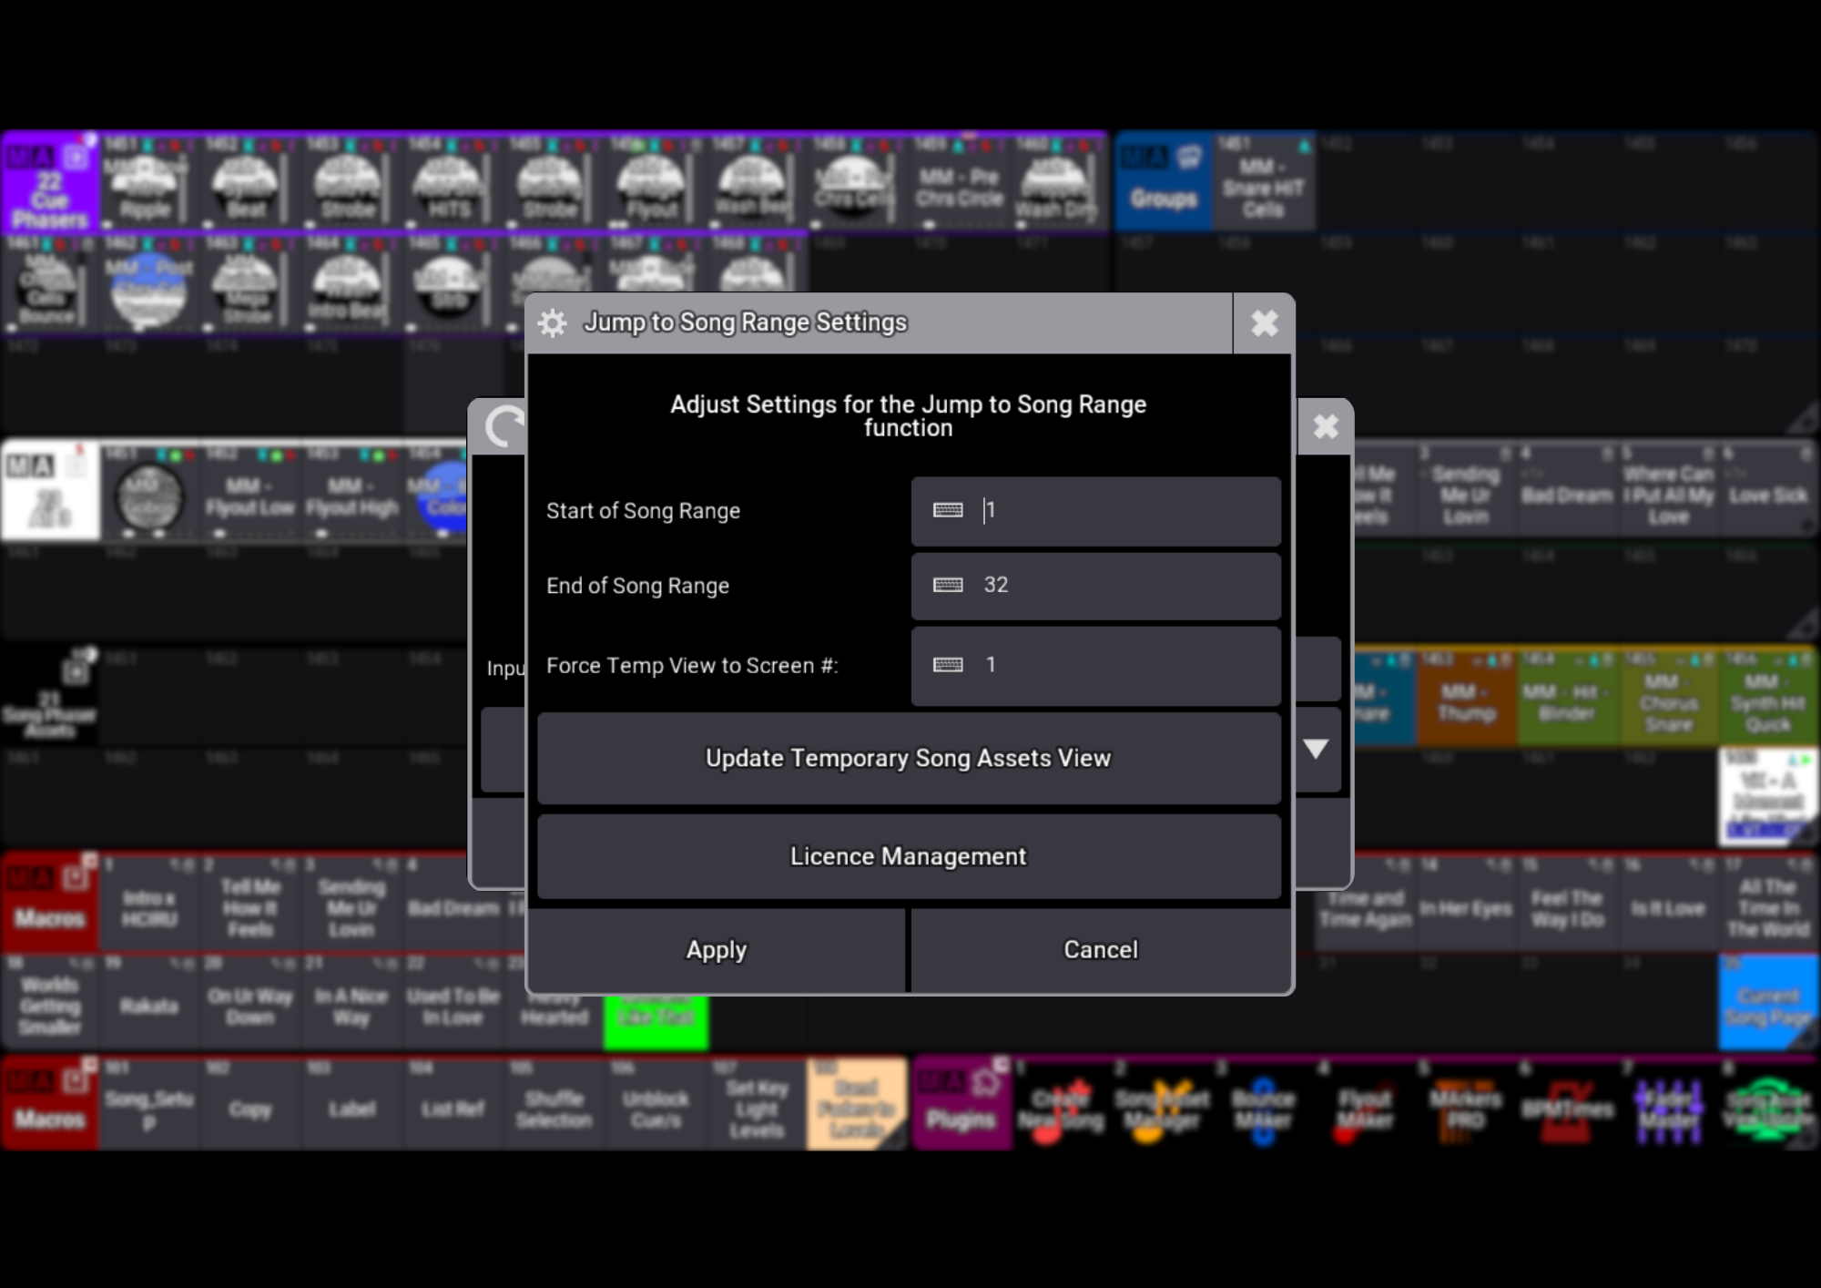Click the refresh icon on the background popup
Screen dimensions: 1821x1288
coord(505,426)
